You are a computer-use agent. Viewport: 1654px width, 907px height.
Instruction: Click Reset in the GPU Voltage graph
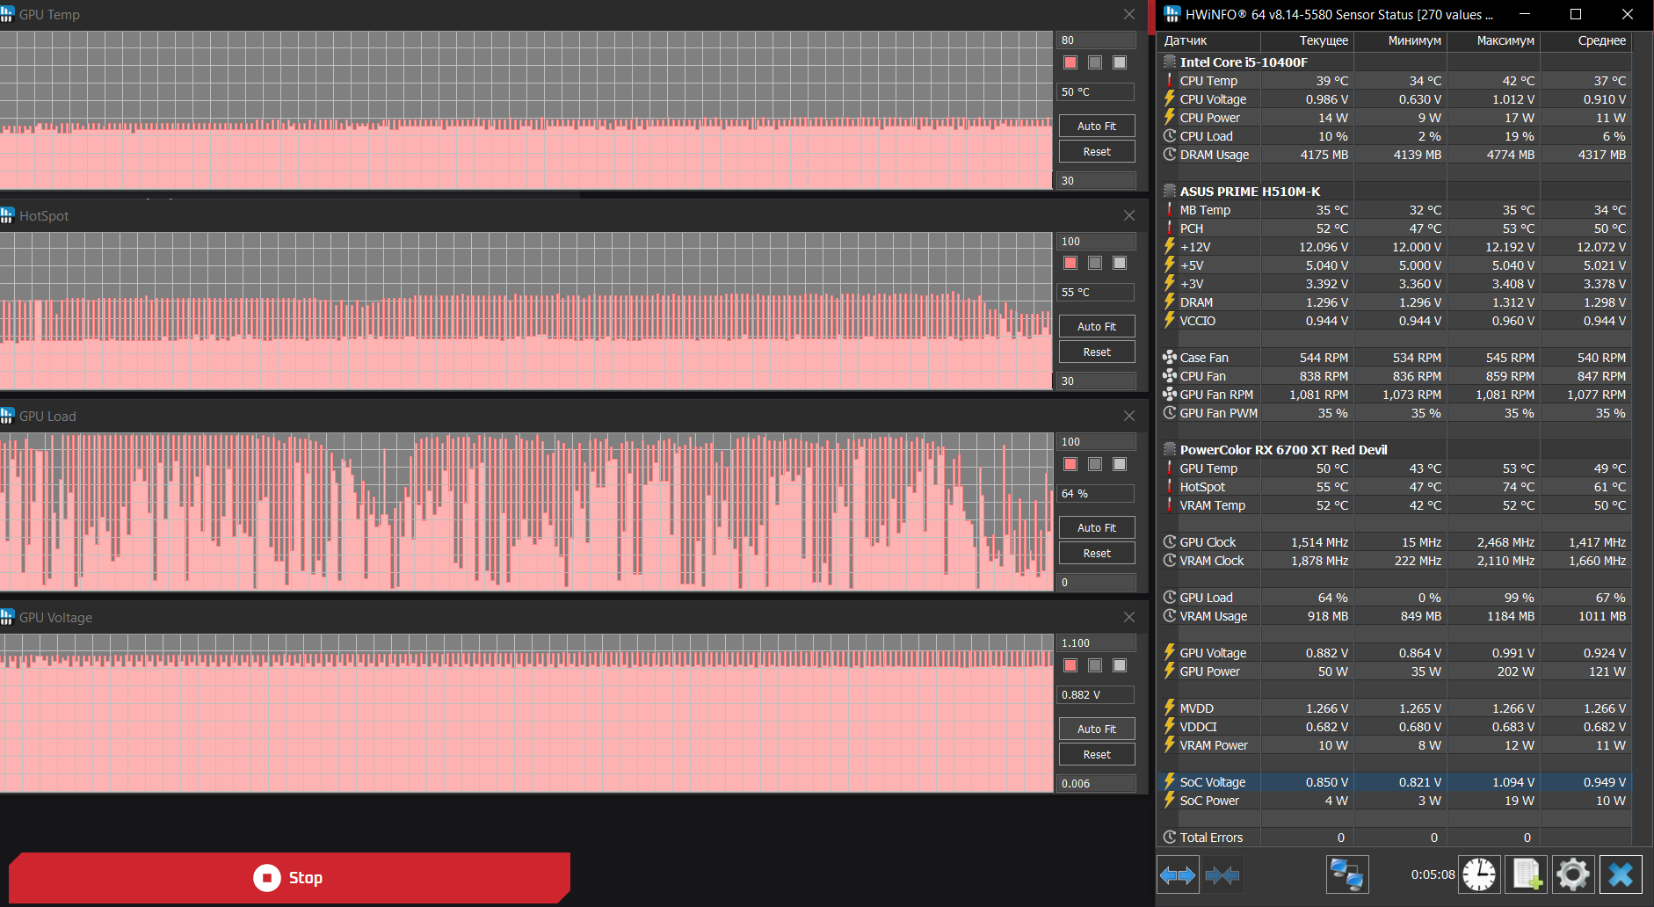click(1097, 754)
